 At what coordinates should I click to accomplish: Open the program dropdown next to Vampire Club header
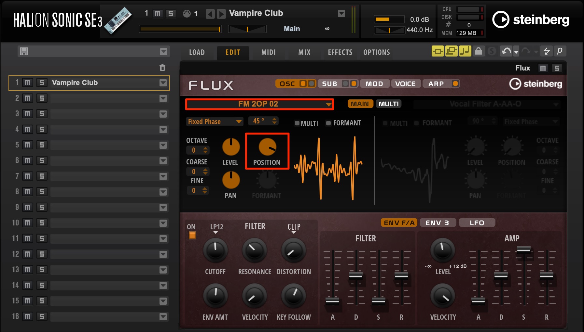tap(341, 13)
